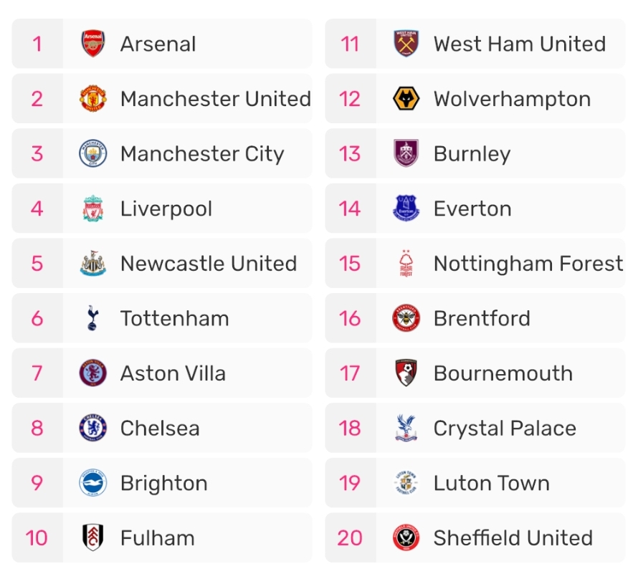633x574 pixels.
Task: Click the Chelsea lion crest
Action: 93,429
